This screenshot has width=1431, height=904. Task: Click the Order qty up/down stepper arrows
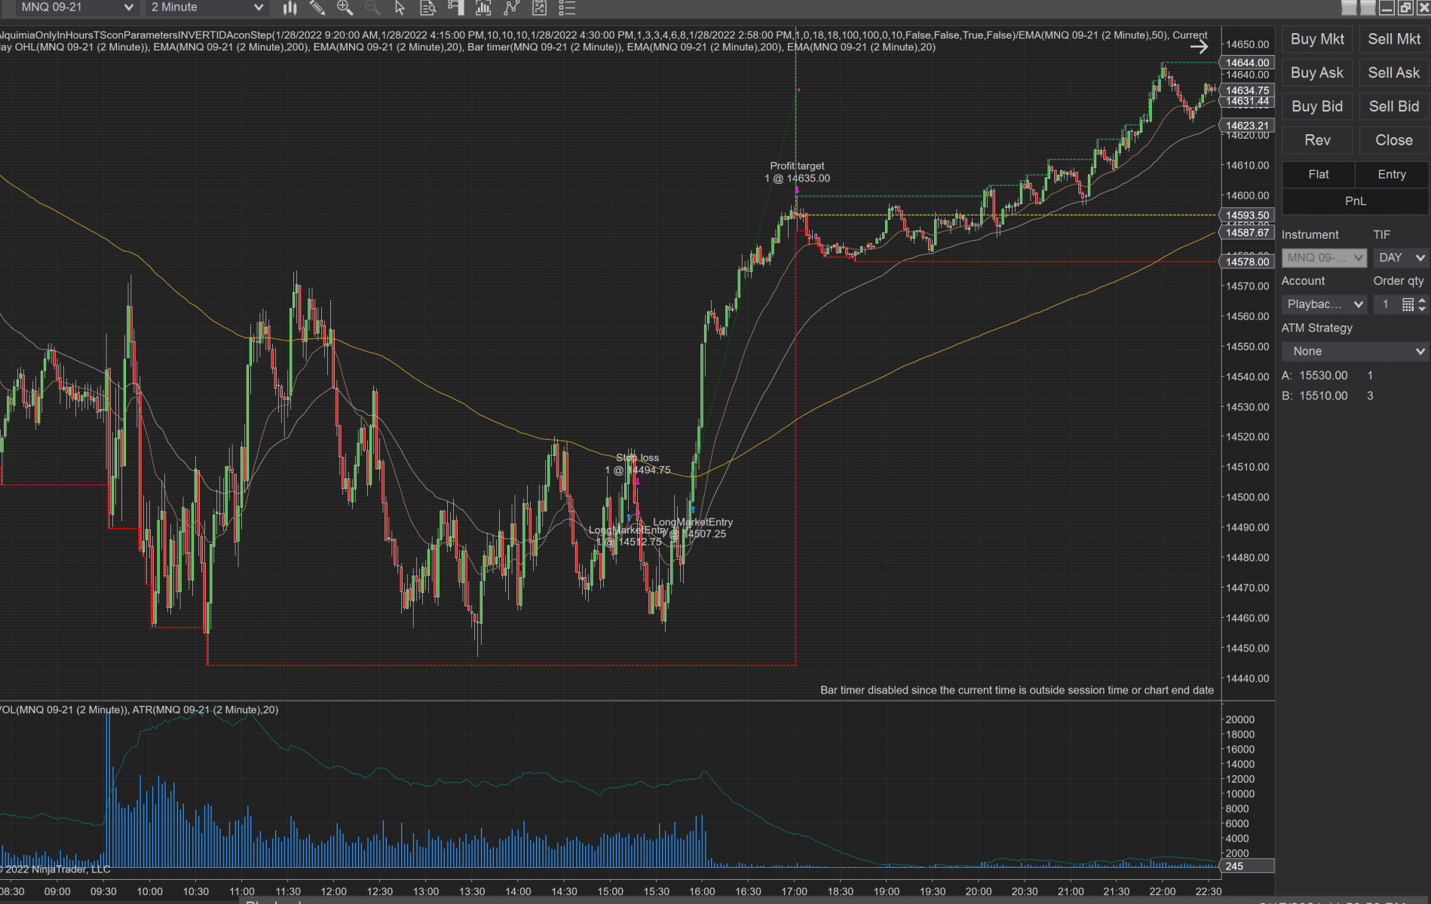click(x=1422, y=304)
